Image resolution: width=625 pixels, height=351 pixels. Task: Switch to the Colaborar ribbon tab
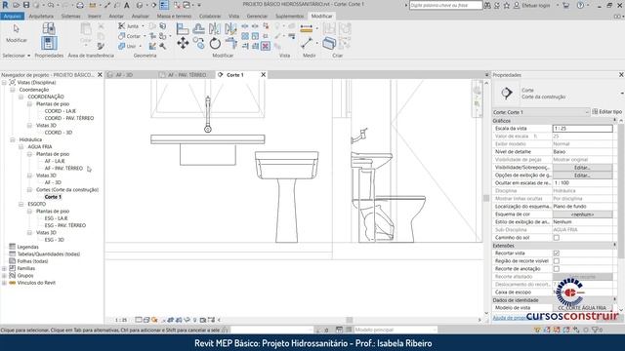click(x=210, y=16)
